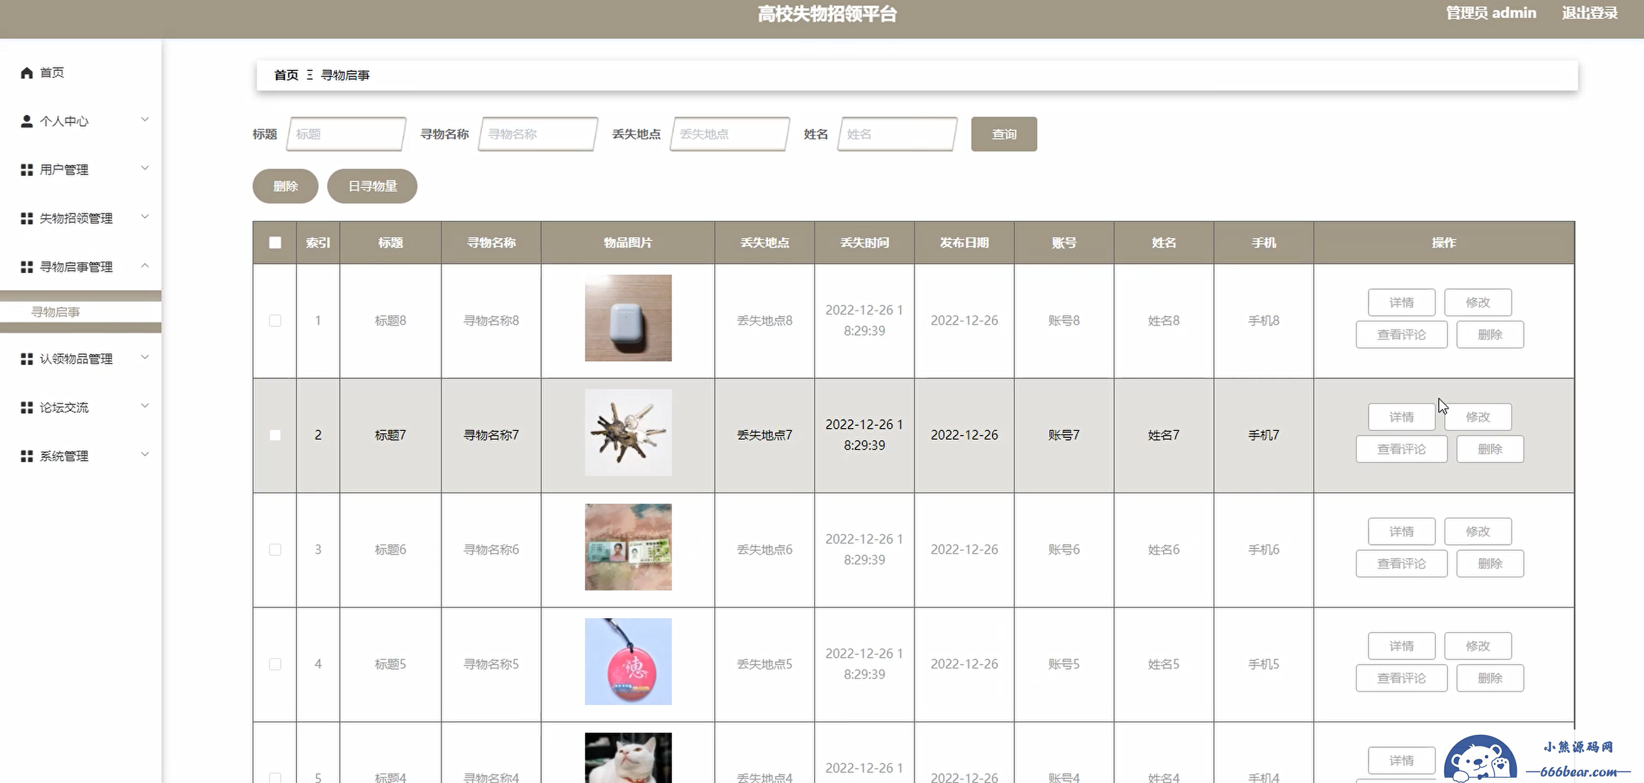Screen dimensions: 1644x783
Task: Expand the 用户管理 menu chevron
Action: point(145,168)
